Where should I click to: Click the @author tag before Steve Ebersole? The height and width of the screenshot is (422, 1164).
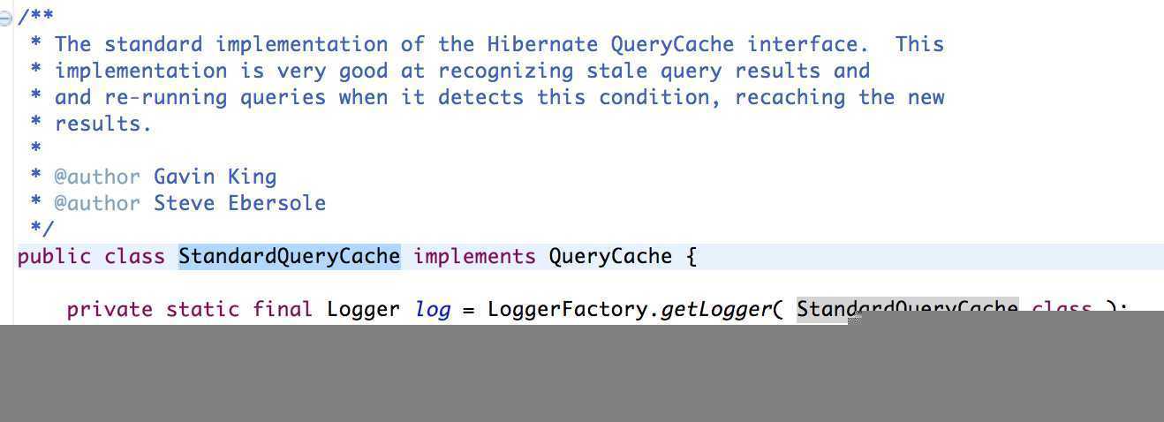point(97,203)
